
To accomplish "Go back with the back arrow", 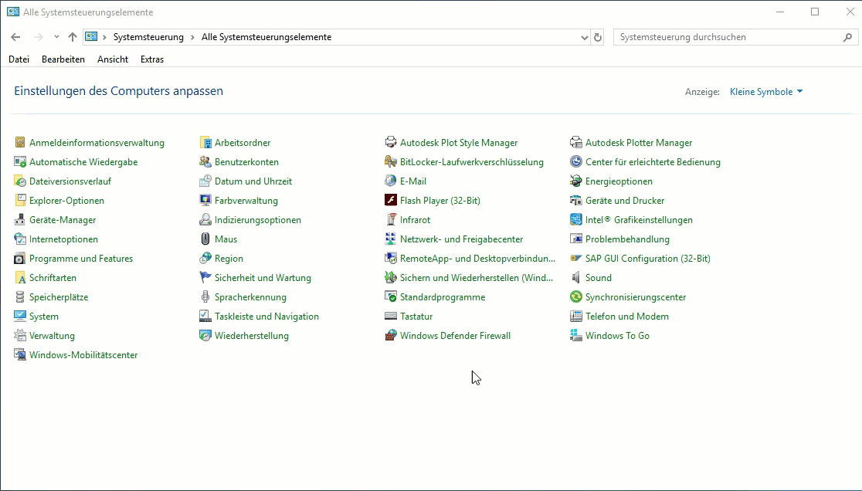I will [x=15, y=37].
